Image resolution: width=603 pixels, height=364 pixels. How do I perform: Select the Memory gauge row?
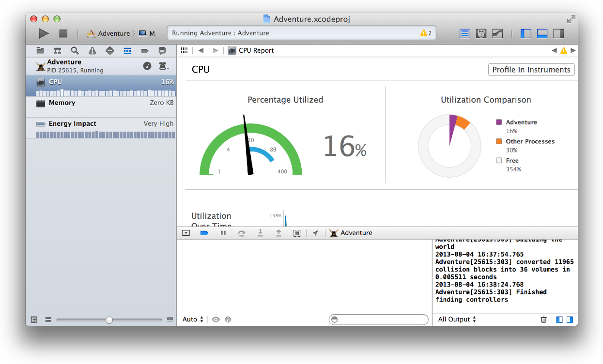tap(101, 107)
